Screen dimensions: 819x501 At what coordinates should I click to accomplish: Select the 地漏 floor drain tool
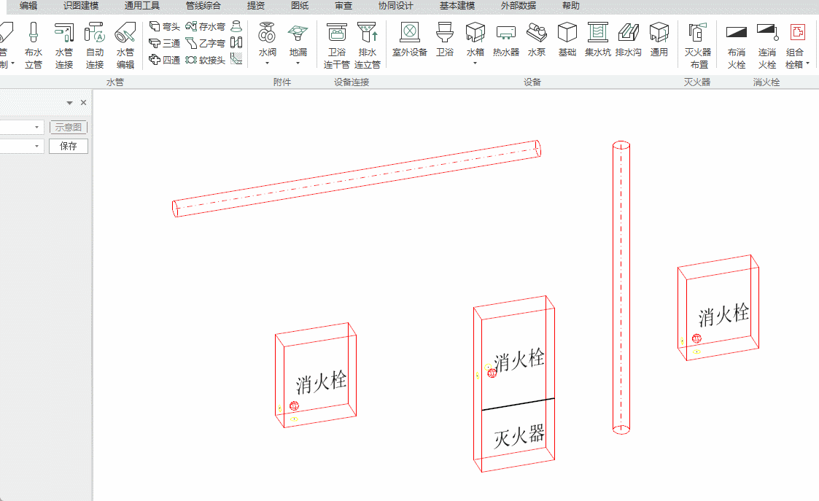point(298,40)
